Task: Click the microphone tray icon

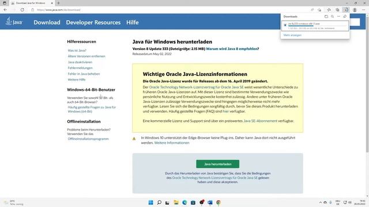Action: point(330,202)
